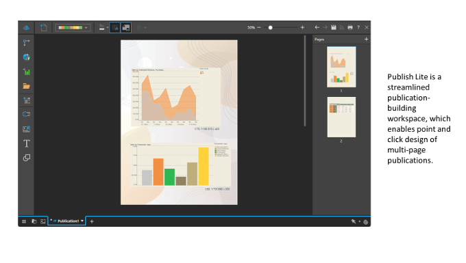Toggle the grid lines button
Image resolution: width=466 pixels, height=263 pixels.
(115, 27)
